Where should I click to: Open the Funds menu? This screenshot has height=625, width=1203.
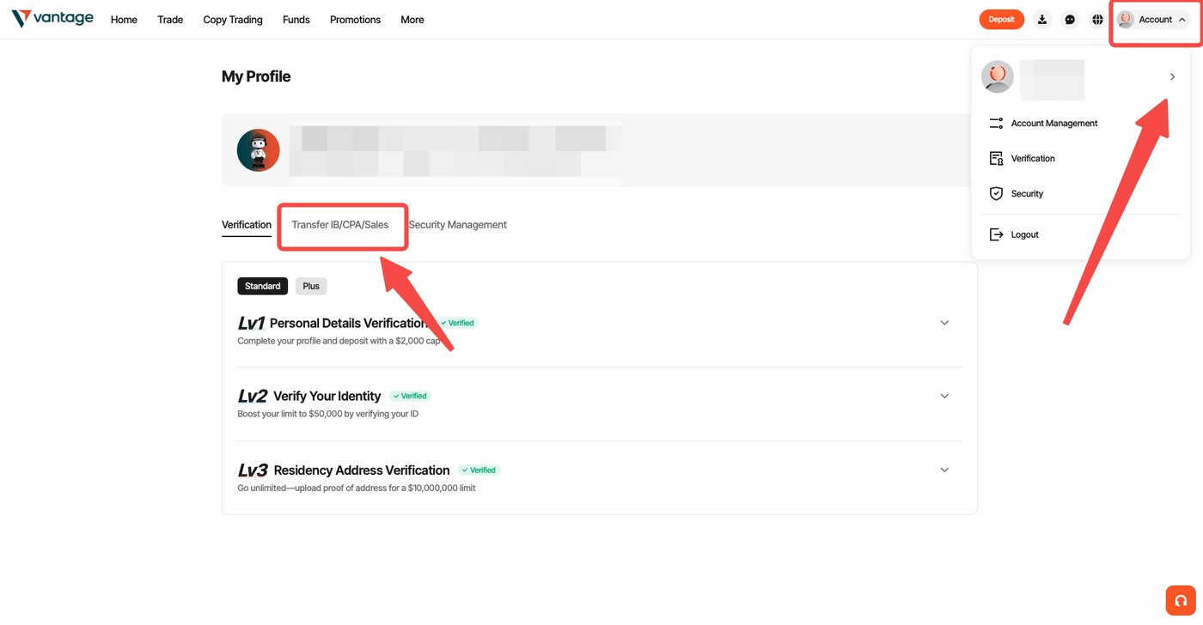coord(296,20)
